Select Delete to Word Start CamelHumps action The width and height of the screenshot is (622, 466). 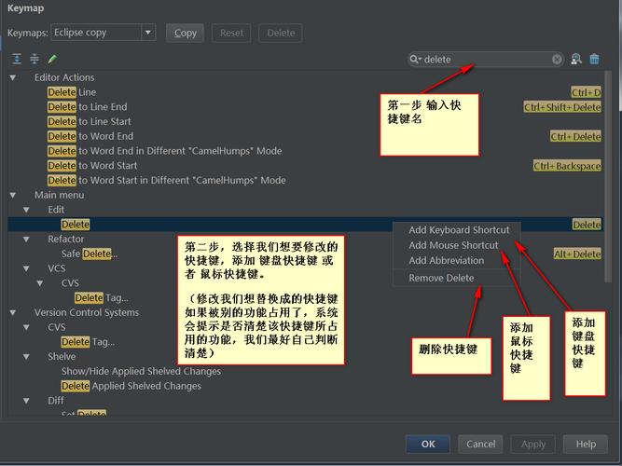(167, 180)
